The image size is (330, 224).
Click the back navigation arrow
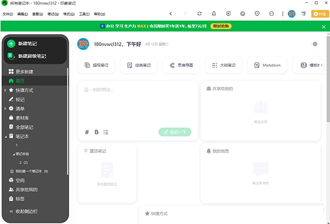click(x=170, y=13)
